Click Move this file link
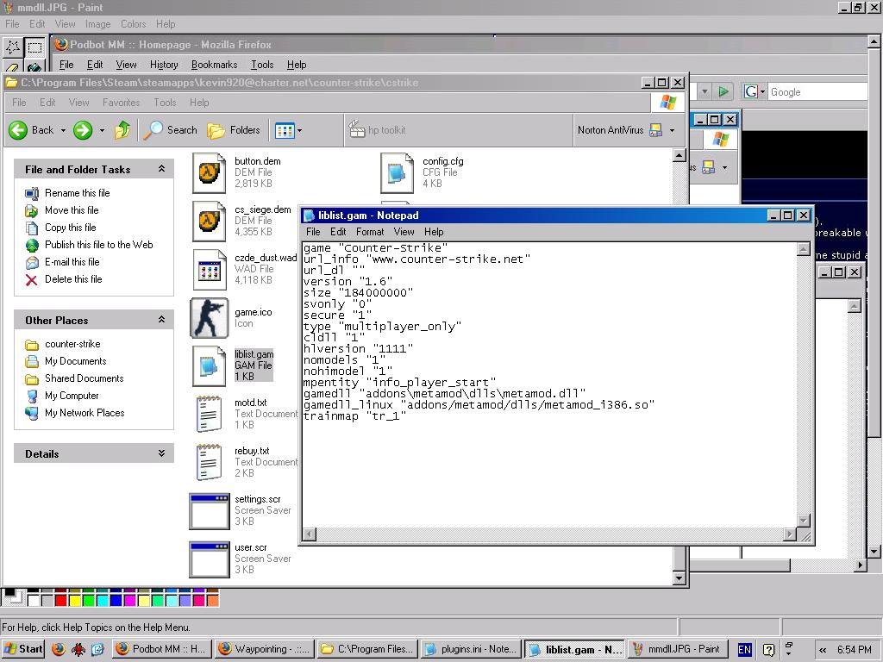883x662 pixels. point(72,210)
